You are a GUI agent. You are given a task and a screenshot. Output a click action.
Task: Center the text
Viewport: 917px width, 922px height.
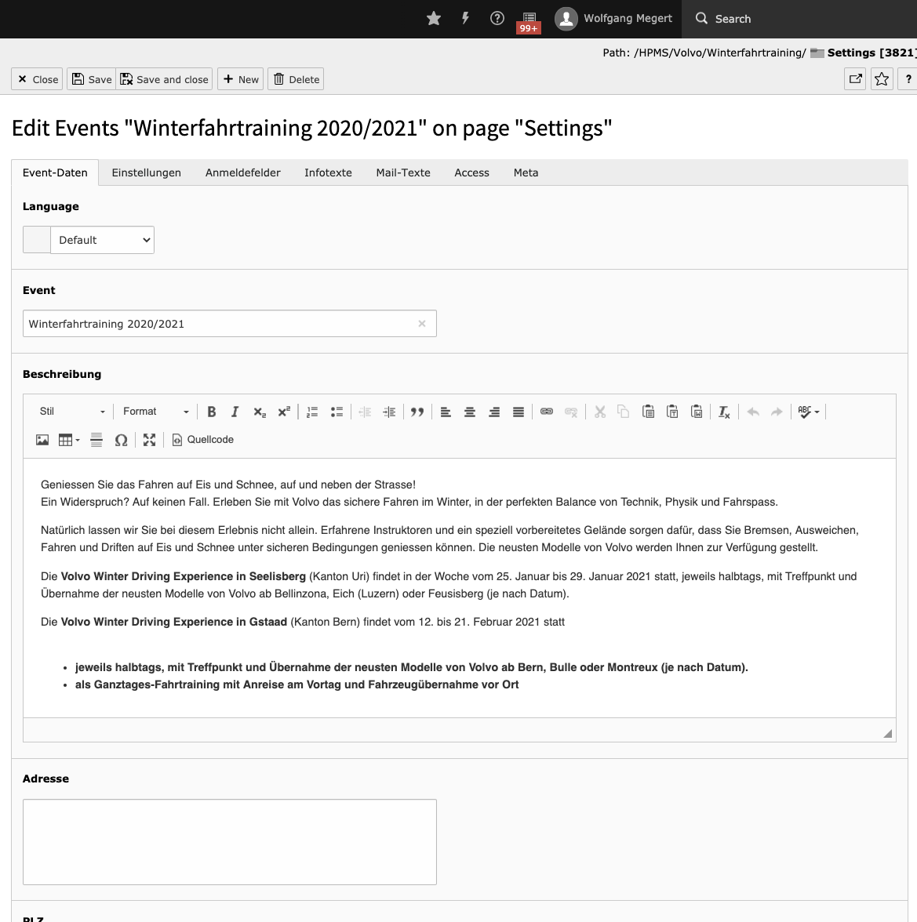coord(470,412)
